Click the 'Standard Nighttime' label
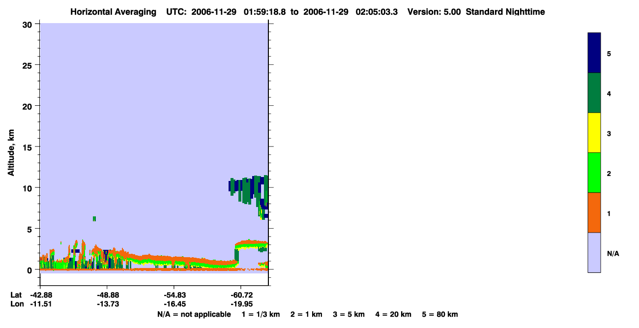639x328 pixels. tap(505, 12)
